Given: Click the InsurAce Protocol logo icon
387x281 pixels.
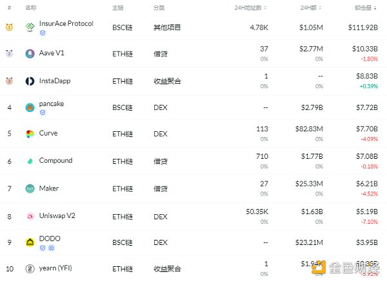Looking at the screenshot, I should pos(30,27).
